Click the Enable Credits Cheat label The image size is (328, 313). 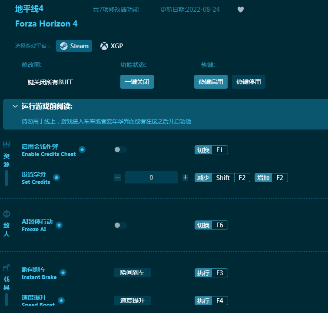click(x=49, y=154)
